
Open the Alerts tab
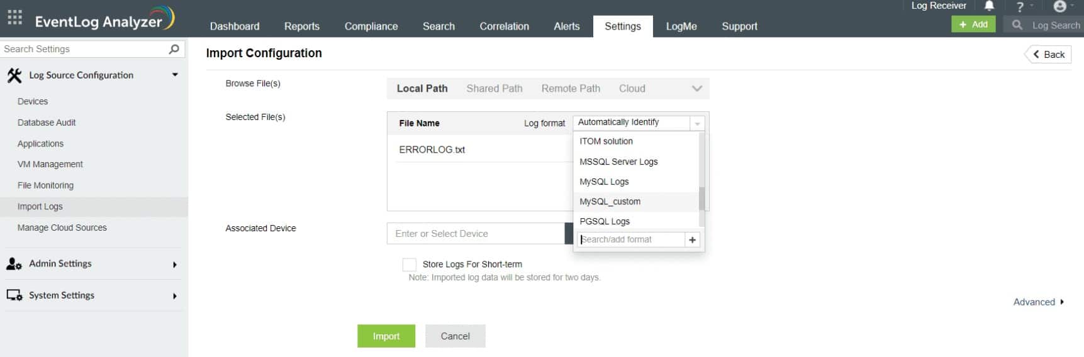click(566, 26)
